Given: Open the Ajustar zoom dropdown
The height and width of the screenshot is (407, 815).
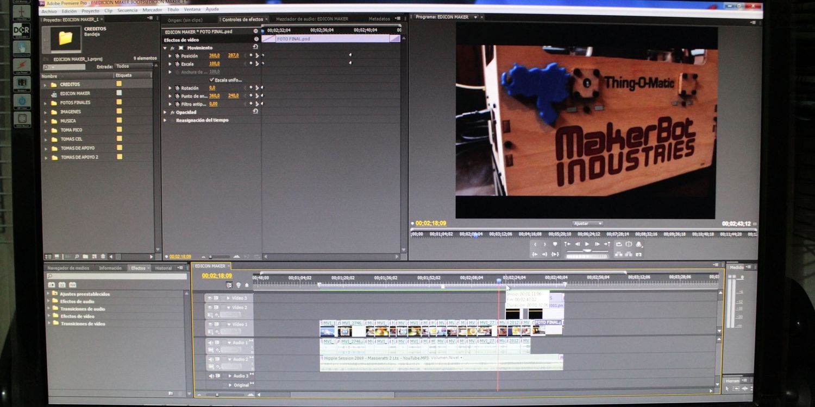Looking at the screenshot, I should [x=588, y=224].
